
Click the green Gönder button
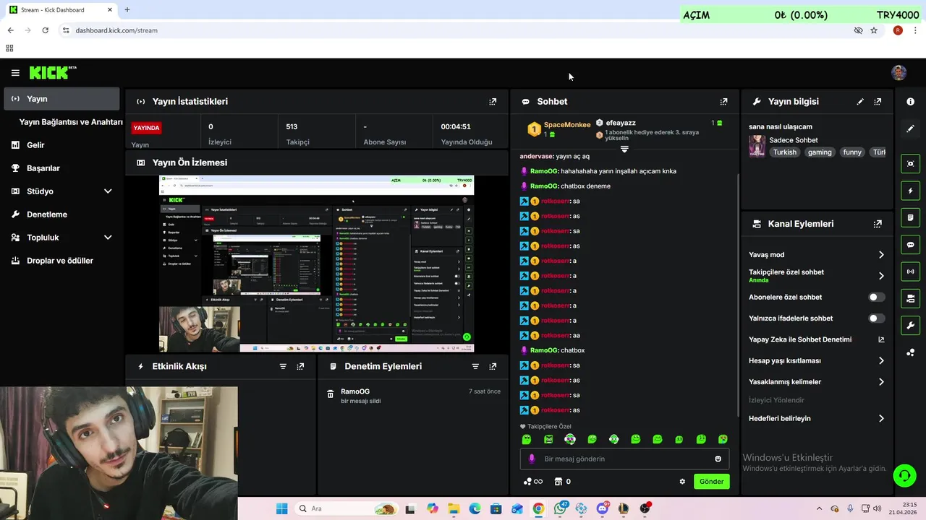(x=711, y=482)
